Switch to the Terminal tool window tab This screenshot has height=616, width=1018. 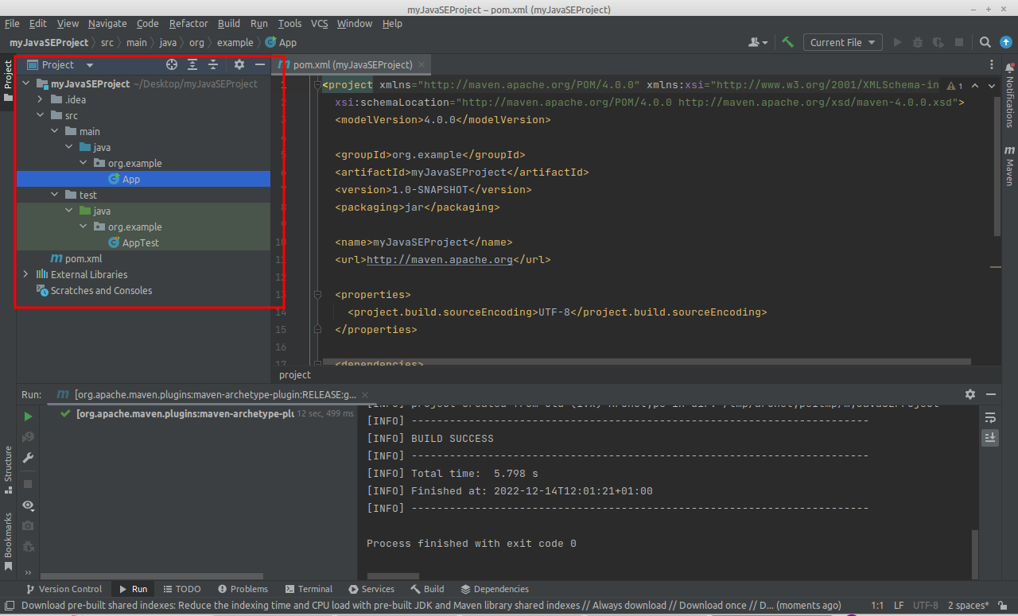point(309,589)
